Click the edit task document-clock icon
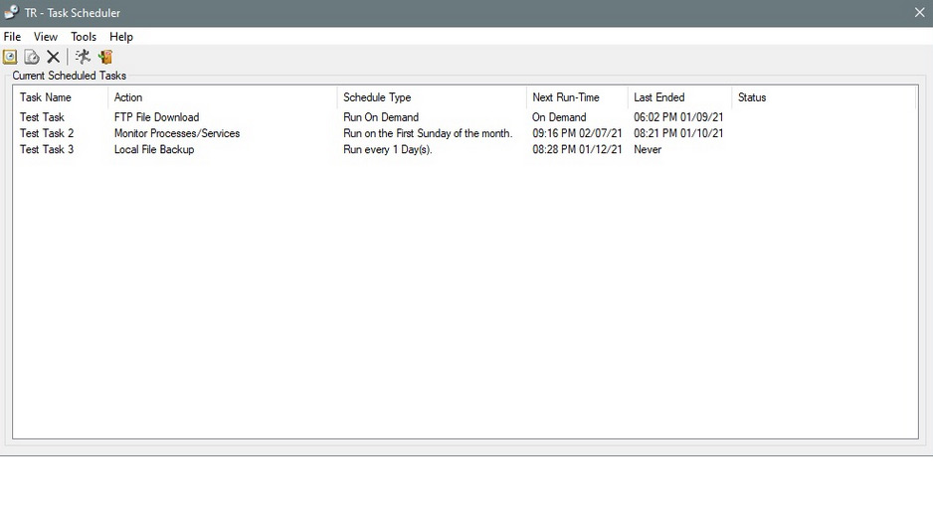 (32, 57)
